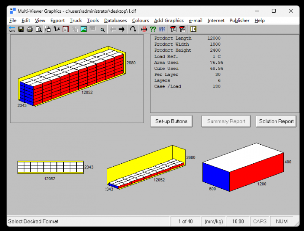The image size is (304, 231).
Task: Open the Colours menu
Action: pyautogui.click(x=140, y=20)
